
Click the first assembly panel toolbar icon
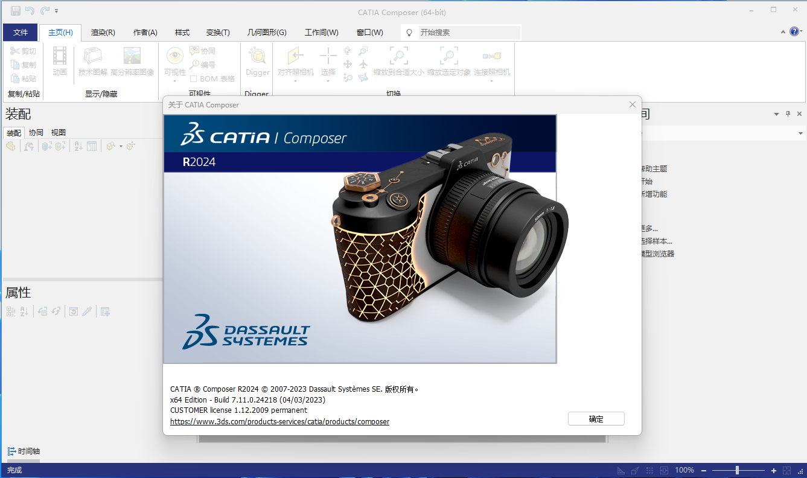tap(11, 146)
